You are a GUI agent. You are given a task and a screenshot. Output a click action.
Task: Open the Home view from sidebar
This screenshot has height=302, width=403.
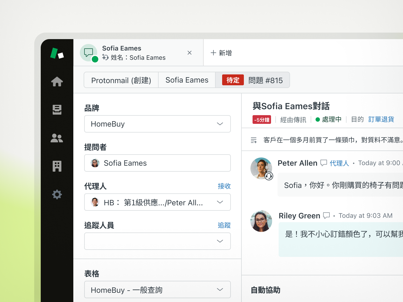[x=57, y=81]
